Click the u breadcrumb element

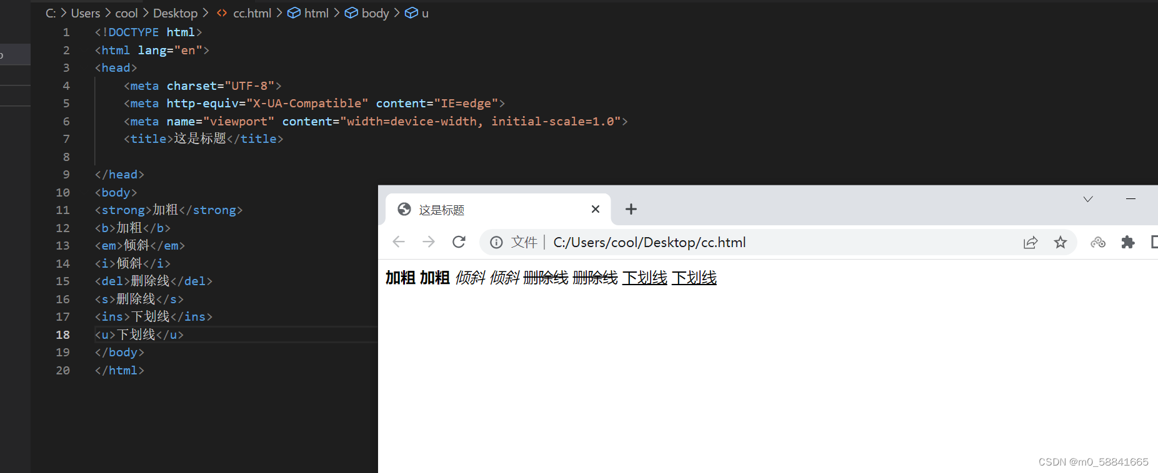(417, 13)
